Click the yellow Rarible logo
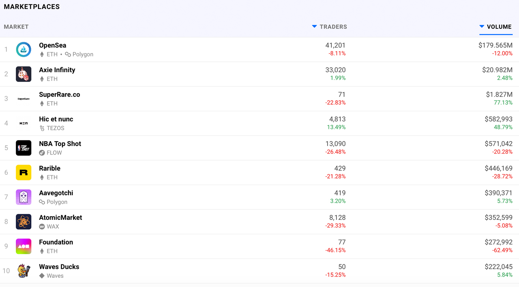This screenshot has height=292, width=519. pos(24,172)
